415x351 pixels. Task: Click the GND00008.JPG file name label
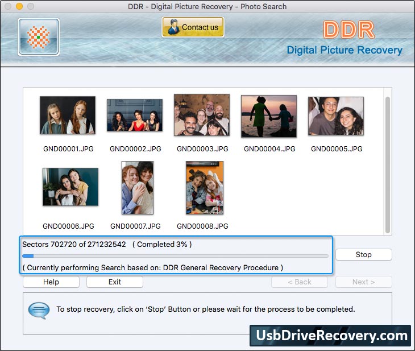point(202,226)
